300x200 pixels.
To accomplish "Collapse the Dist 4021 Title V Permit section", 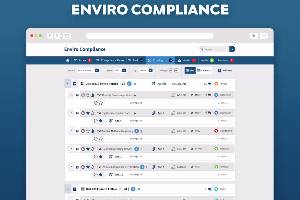I will 68,83.
